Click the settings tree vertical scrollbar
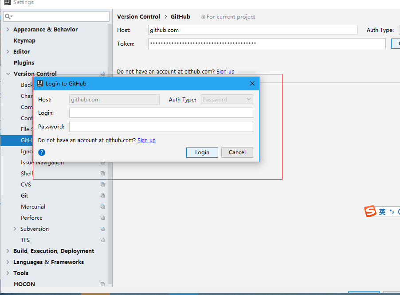This screenshot has height=295, width=400. pyautogui.click(x=110, y=154)
